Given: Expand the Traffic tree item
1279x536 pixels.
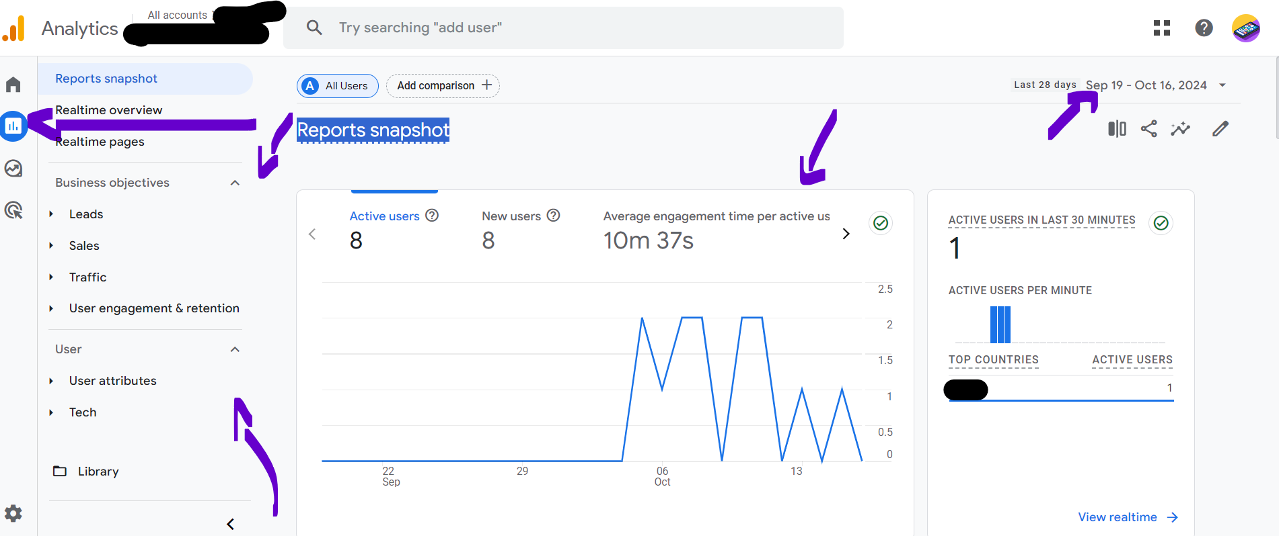Looking at the screenshot, I should coord(51,277).
